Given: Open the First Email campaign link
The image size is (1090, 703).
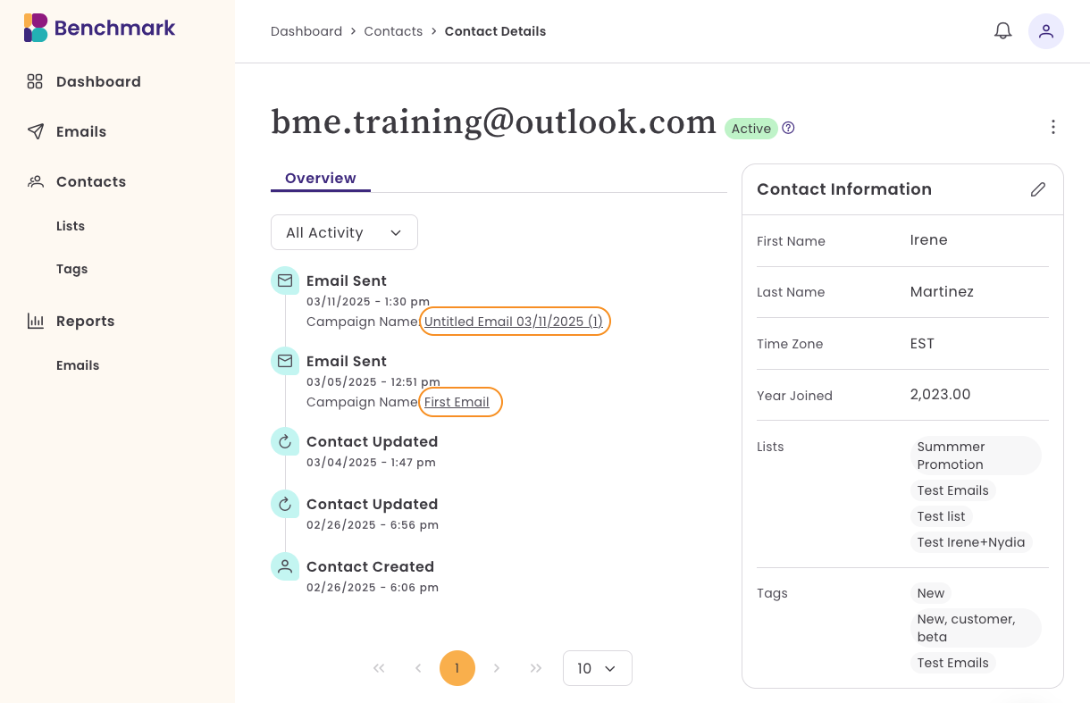Looking at the screenshot, I should click(457, 402).
